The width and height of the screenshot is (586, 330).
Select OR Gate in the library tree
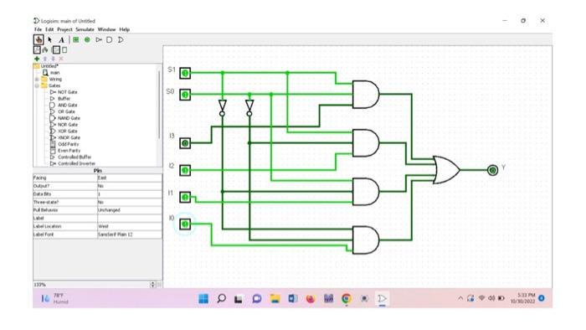coord(62,111)
